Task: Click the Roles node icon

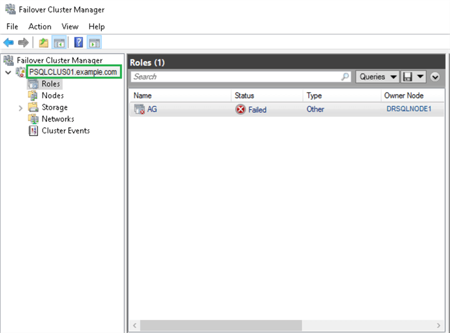Action: tap(33, 84)
